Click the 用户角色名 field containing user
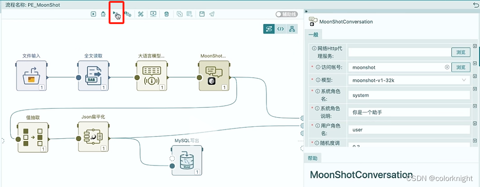Screen dimensions: 480x187 click(x=409, y=130)
